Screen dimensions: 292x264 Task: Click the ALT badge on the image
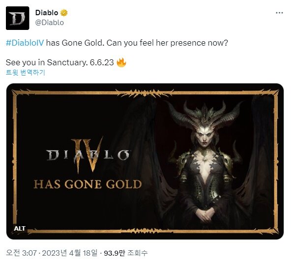(20, 229)
